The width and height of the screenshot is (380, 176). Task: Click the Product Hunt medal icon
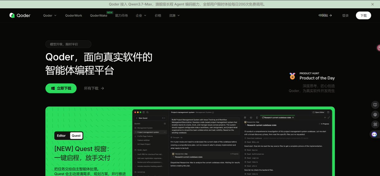coord(292,76)
